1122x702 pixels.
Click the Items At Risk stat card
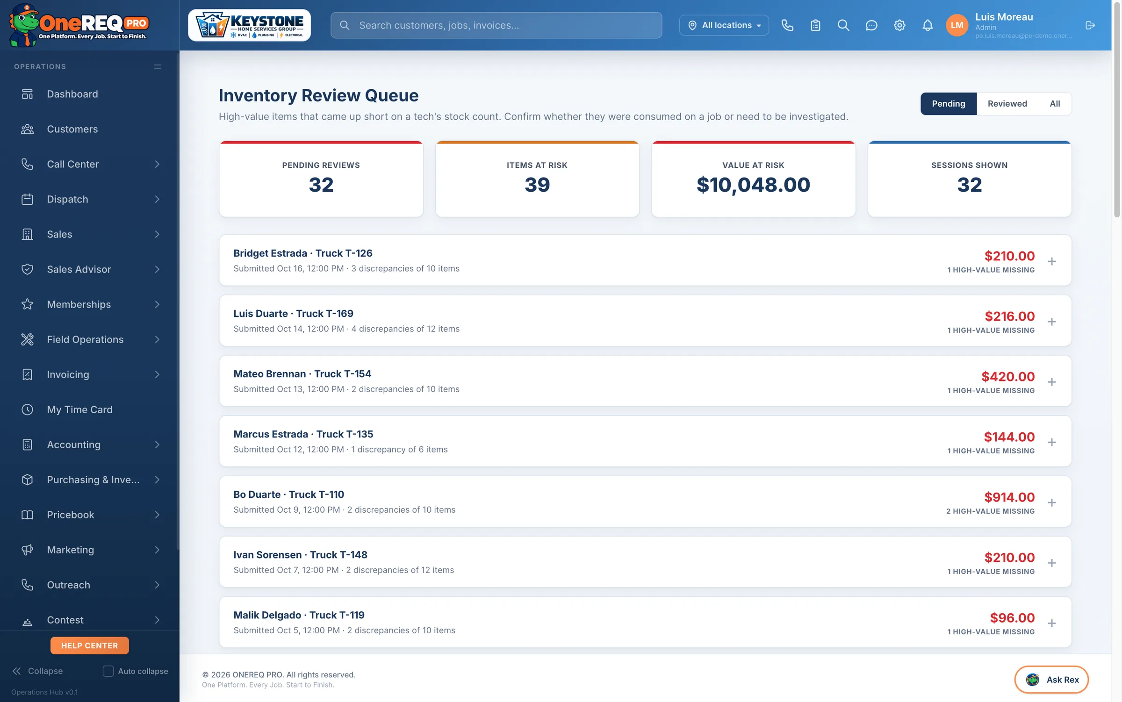537,179
